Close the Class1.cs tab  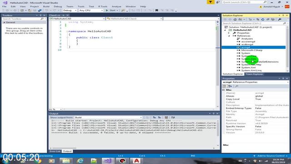click(x=68, y=15)
